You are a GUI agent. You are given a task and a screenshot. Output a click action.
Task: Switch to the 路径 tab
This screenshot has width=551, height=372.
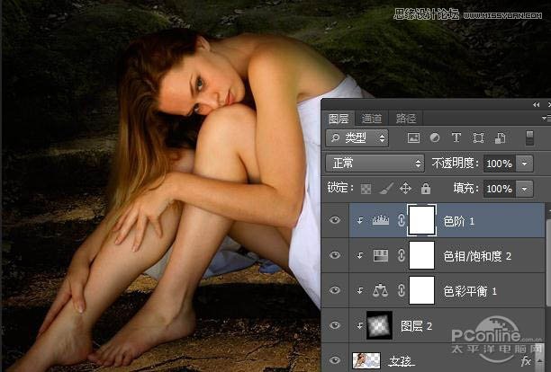406,119
